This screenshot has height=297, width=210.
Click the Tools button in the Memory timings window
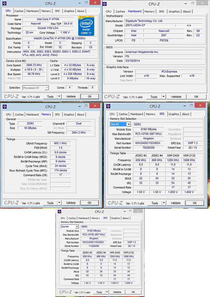pyautogui.click(x=50, y=203)
